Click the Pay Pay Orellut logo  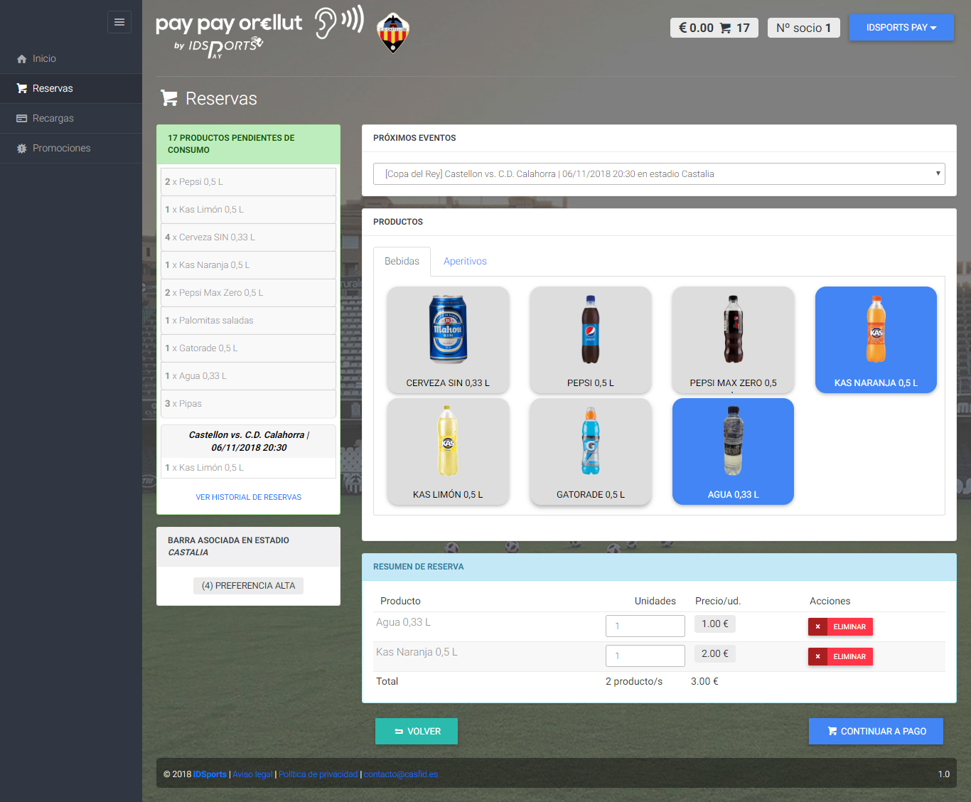coord(229,32)
